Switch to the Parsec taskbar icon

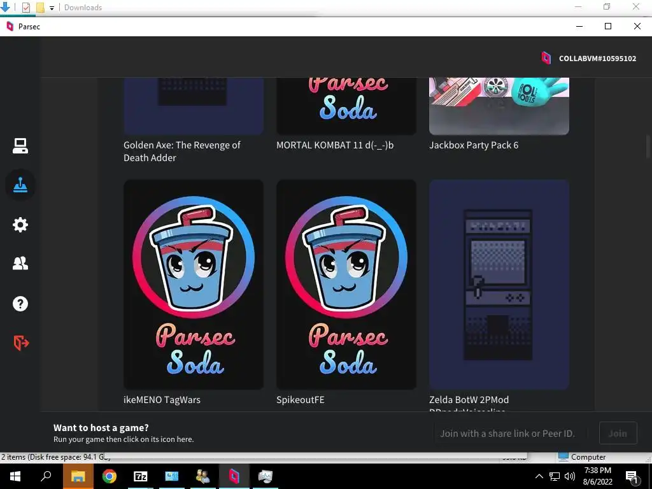tap(234, 476)
